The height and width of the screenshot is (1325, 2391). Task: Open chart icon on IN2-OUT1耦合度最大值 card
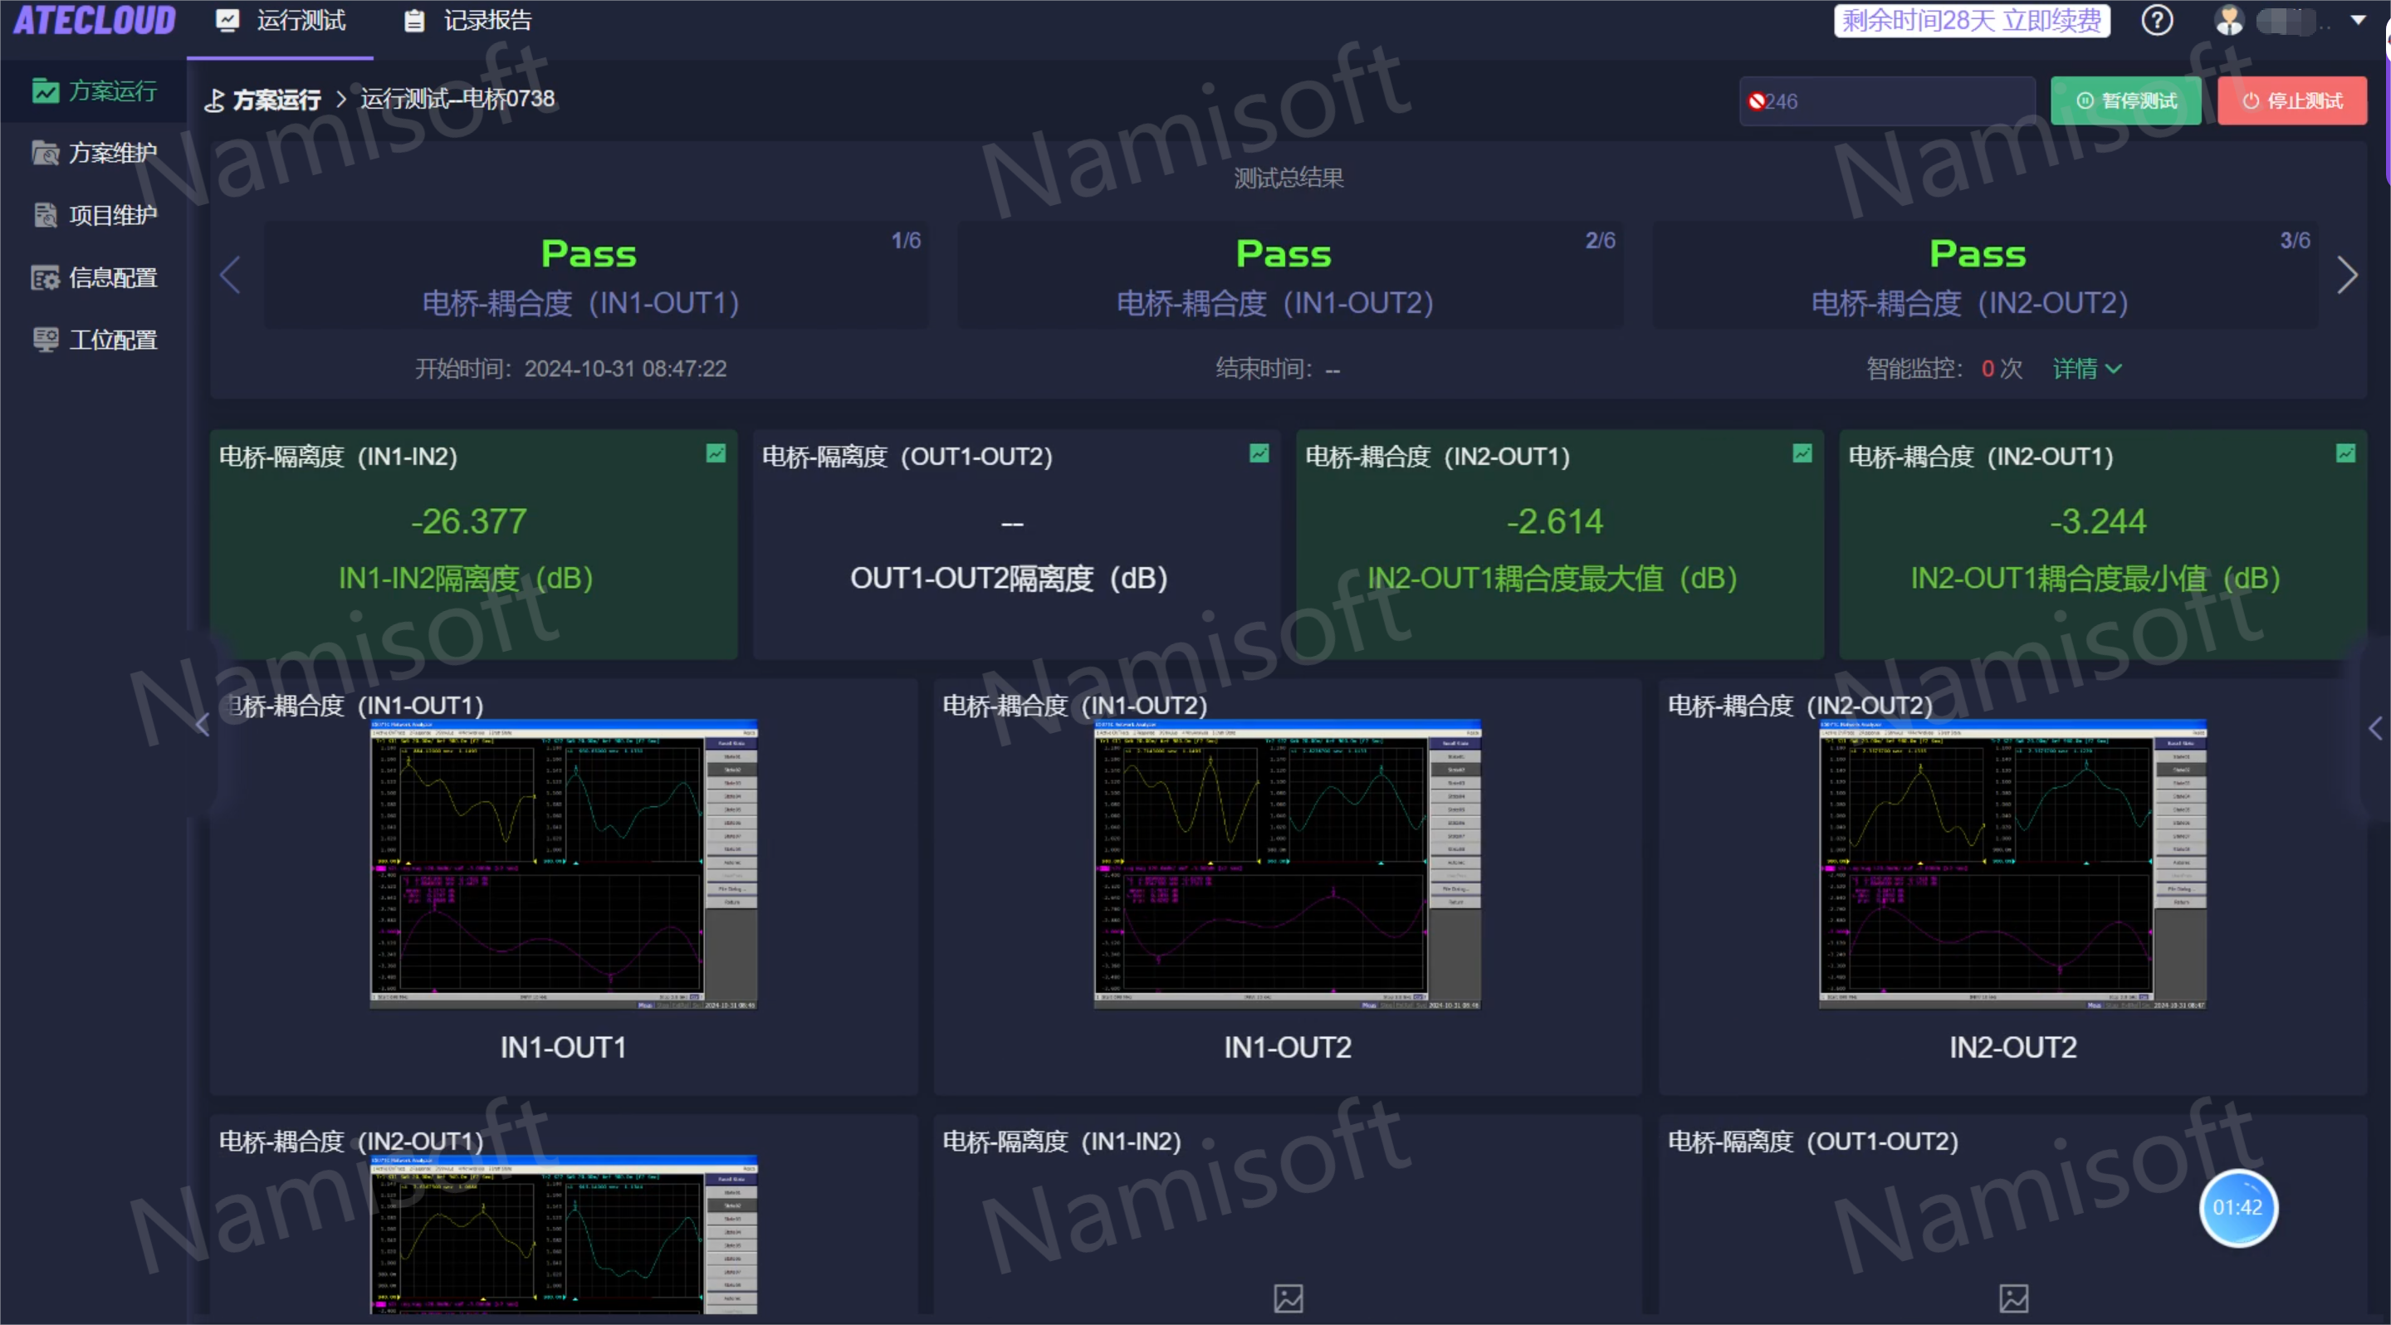1802,452
